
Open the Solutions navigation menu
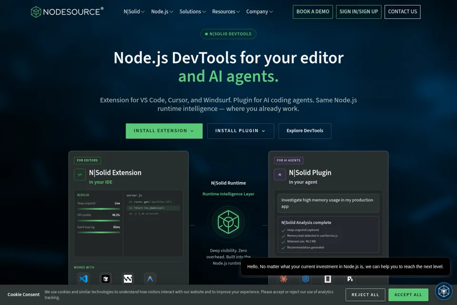click(193, 11)
